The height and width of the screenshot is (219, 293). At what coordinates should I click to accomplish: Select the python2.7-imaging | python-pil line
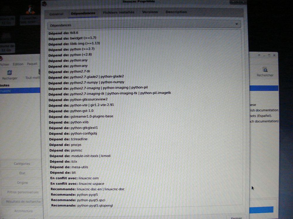click(x=98, y=88)
